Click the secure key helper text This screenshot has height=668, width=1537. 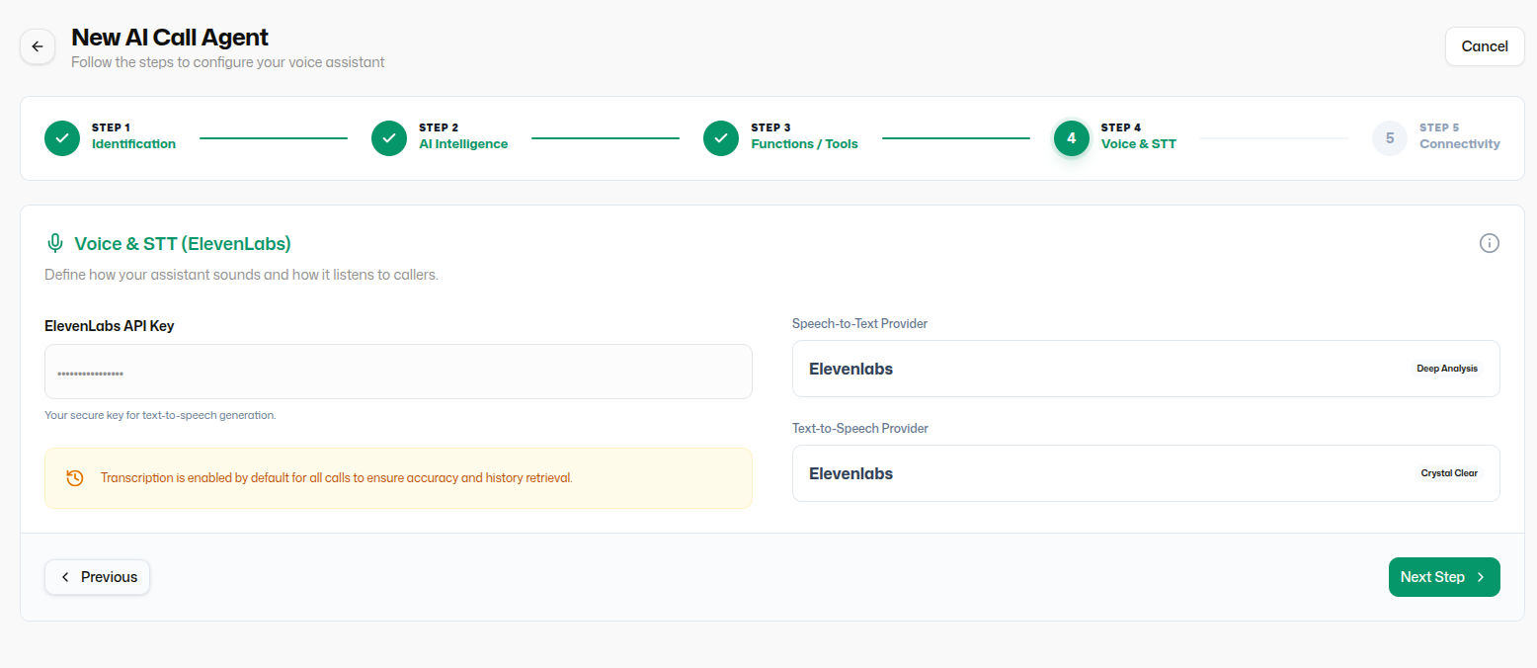[160, 416]
